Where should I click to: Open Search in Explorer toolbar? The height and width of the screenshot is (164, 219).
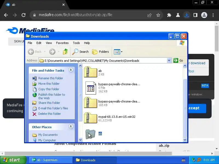[80, 52]
